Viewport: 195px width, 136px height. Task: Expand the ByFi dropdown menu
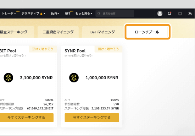tap(55, 13)
